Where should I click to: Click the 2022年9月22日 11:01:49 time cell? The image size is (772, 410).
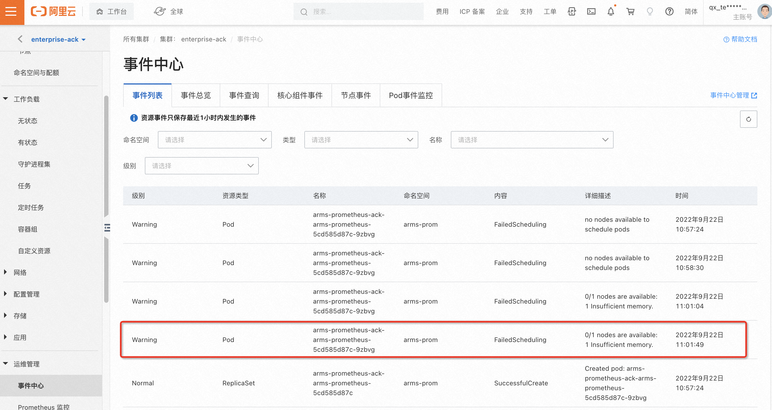point(700,340)
